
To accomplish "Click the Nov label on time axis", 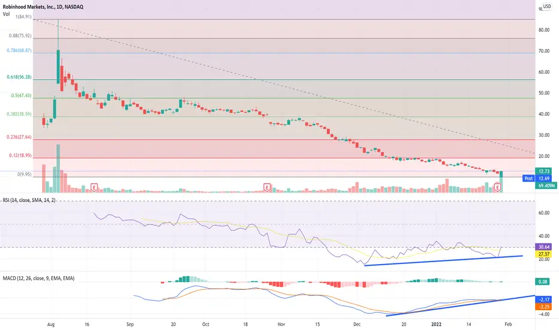I will (x=281, y=324).
